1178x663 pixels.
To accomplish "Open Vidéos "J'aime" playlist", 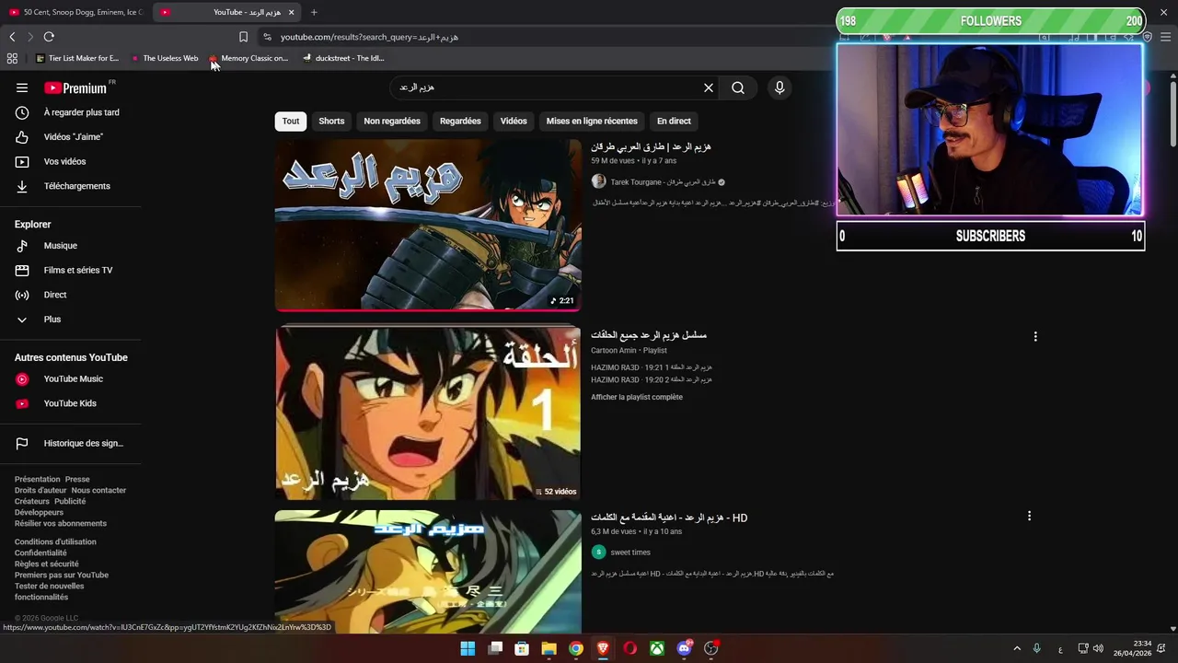I will [70, 137].
